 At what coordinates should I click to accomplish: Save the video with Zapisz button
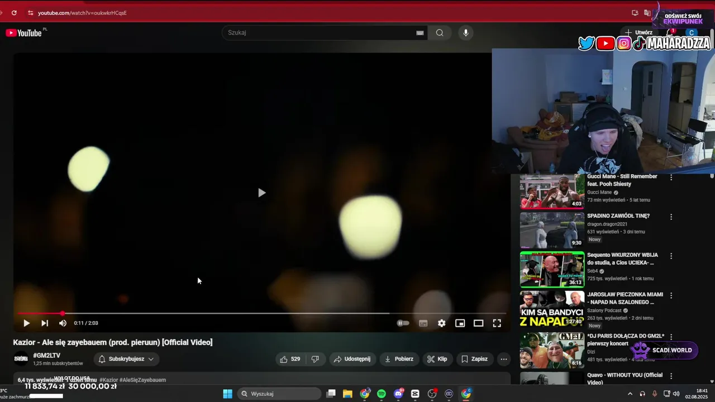pos(474,359)
